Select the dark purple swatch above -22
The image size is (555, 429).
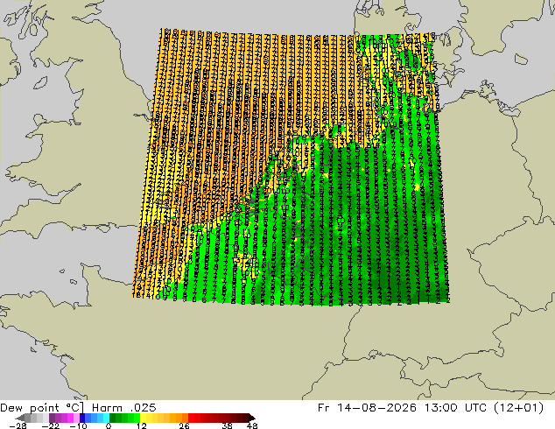tap(52, 418)
